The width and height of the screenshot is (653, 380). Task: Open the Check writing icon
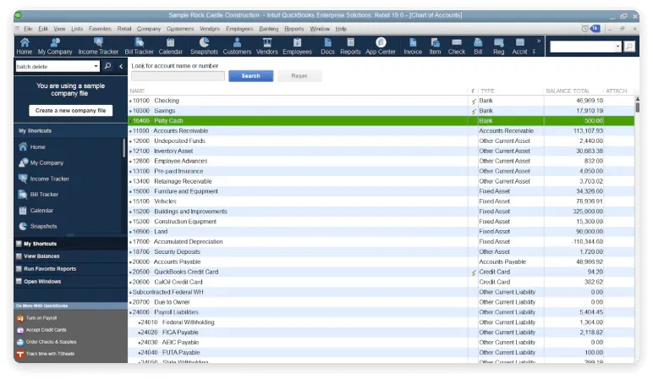coord(457,47)
